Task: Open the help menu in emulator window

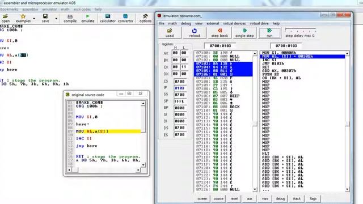Action: [x=276, y=23]
